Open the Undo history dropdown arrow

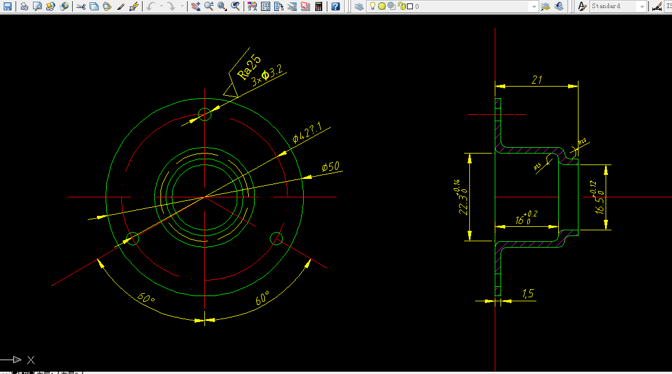tap(162, 6)
